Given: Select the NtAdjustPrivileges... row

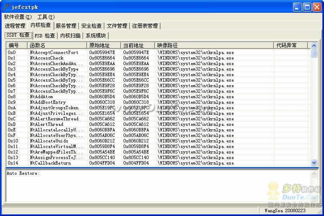Looking at the screenshot, I should 158,114.
